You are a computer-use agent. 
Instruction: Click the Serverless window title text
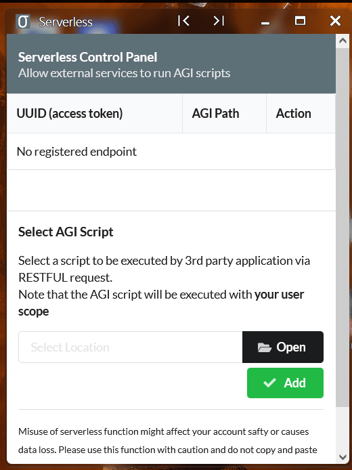point(66,22)
